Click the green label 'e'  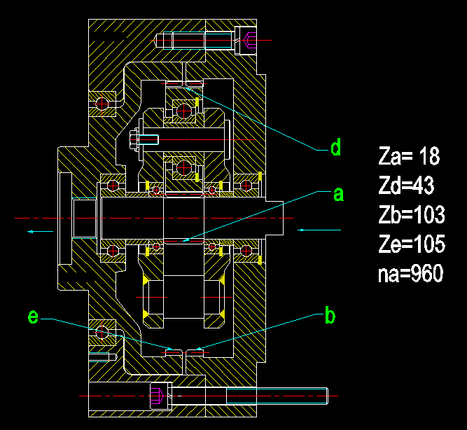tap(33, 317)
